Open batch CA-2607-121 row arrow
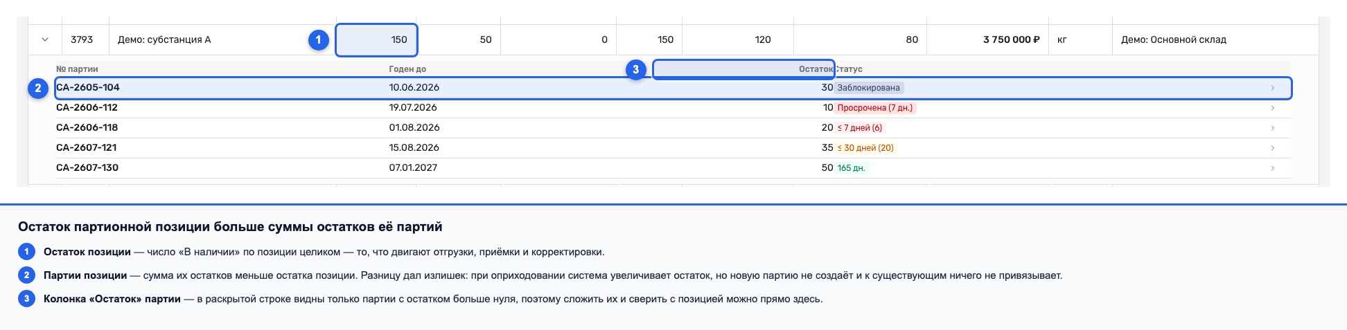The height and width of the screenshot is (330, 1347). click(x=1272, y=148)
